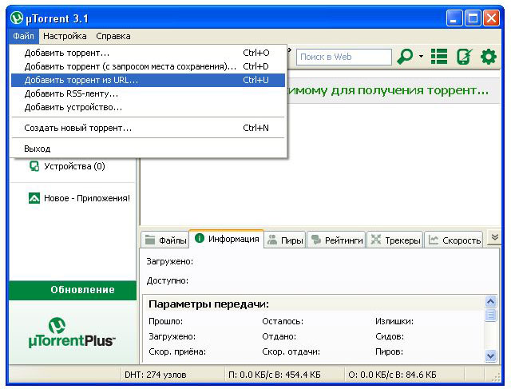Switch to the Трекеры tab
This screenshot has width=511, height=389.
tap(395, 240)
